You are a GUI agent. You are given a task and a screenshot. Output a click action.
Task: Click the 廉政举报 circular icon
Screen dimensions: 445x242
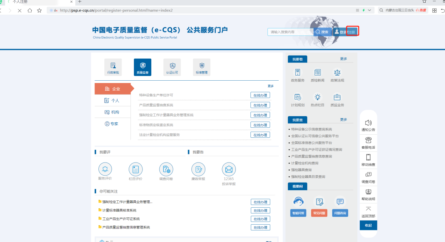[x=198, y=169]
